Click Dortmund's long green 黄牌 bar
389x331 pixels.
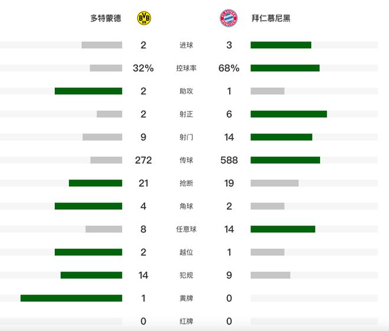[71, 298]
